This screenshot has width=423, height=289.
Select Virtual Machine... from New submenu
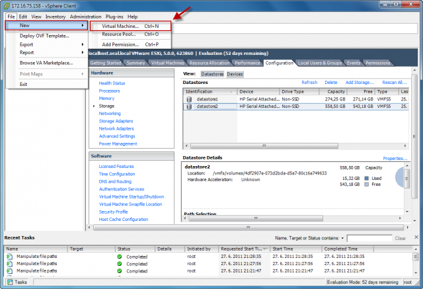tap(131, 26)
